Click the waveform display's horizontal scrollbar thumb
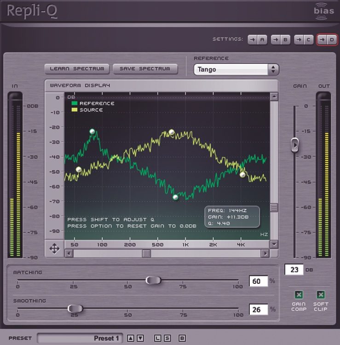 (146, 253)
